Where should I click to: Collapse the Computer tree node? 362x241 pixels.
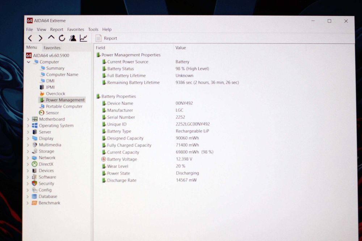pos(29,62)
